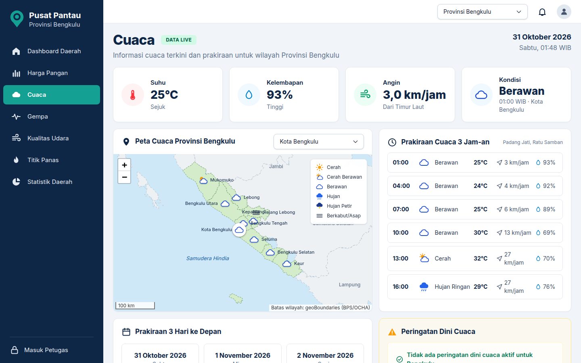
Task: Select the 10:00 forecast row at 30°C
Action: coord(475,233)
